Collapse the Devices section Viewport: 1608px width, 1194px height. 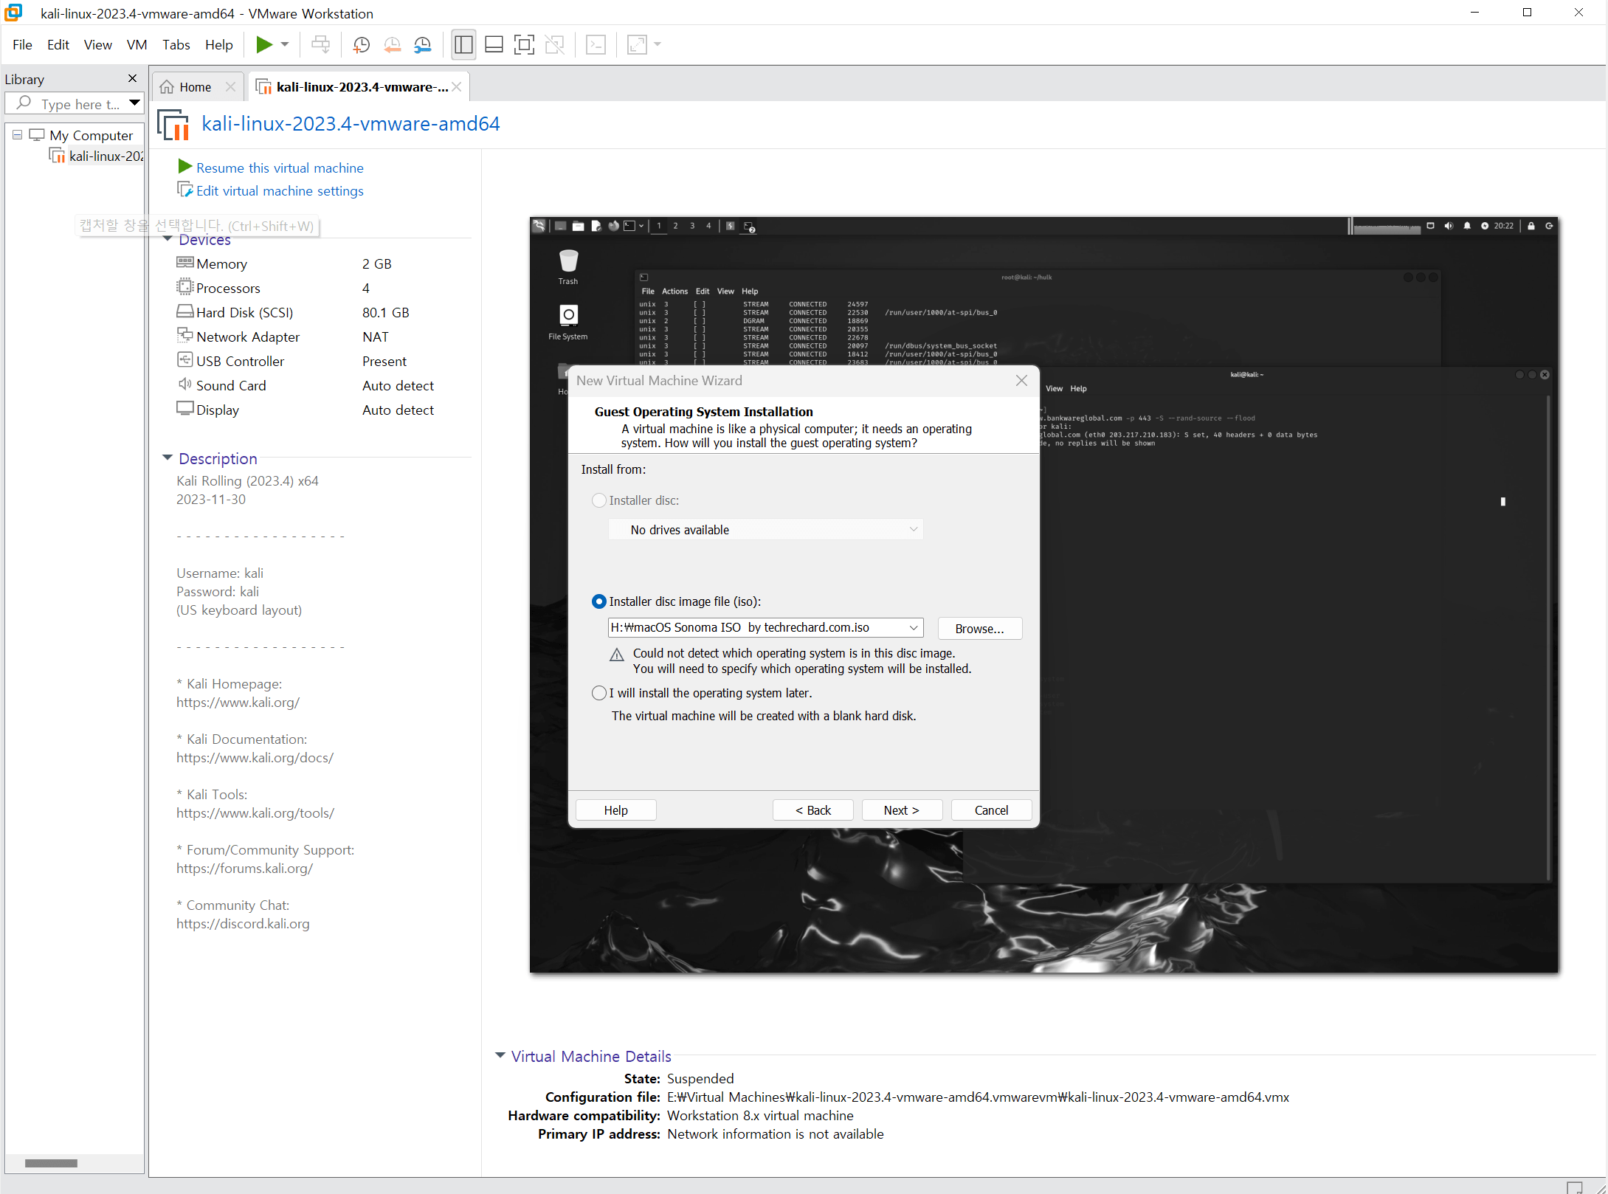pyautogui.click(x=168, y=239)
